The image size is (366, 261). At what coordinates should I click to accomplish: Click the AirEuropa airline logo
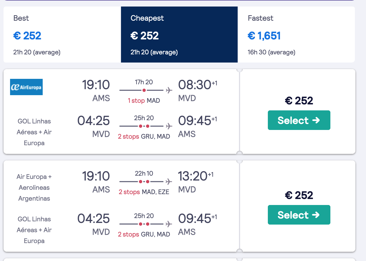point(26,87)
